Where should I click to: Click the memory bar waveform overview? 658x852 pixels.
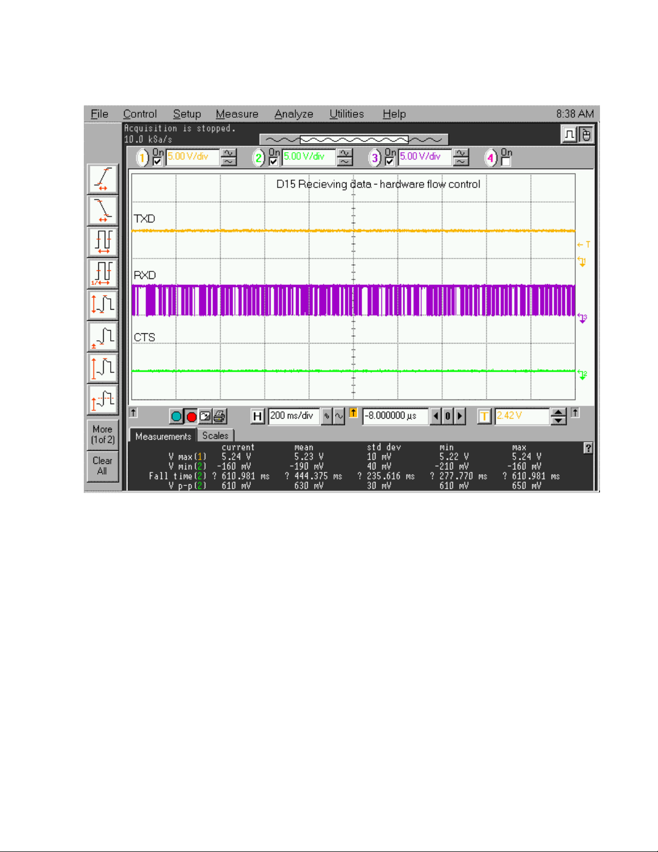point(353,140)
